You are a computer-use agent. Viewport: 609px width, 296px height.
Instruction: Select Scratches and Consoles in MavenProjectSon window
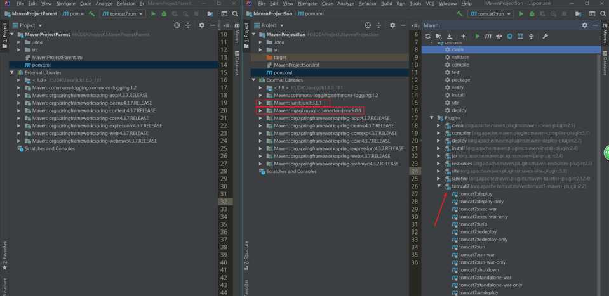[x=291, y=171]
